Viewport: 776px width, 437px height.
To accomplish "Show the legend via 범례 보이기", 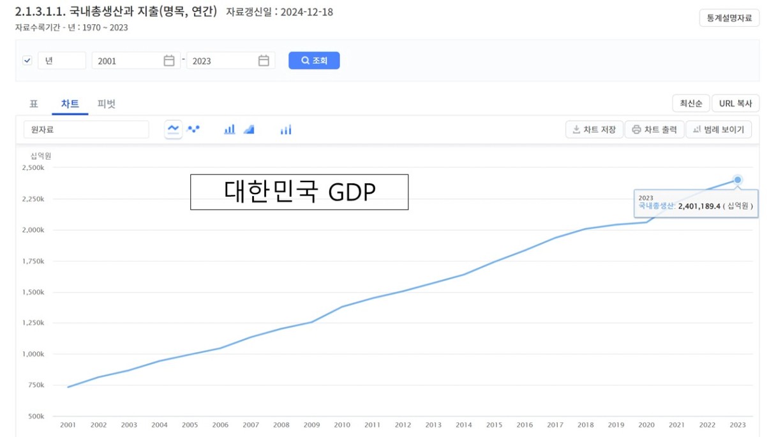I will click(719, 130).
